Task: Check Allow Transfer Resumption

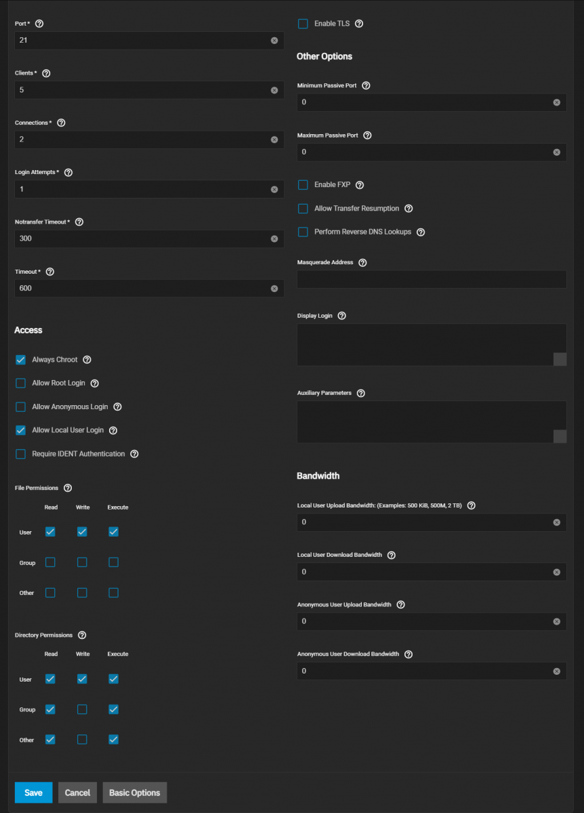Action: point(303,209)
